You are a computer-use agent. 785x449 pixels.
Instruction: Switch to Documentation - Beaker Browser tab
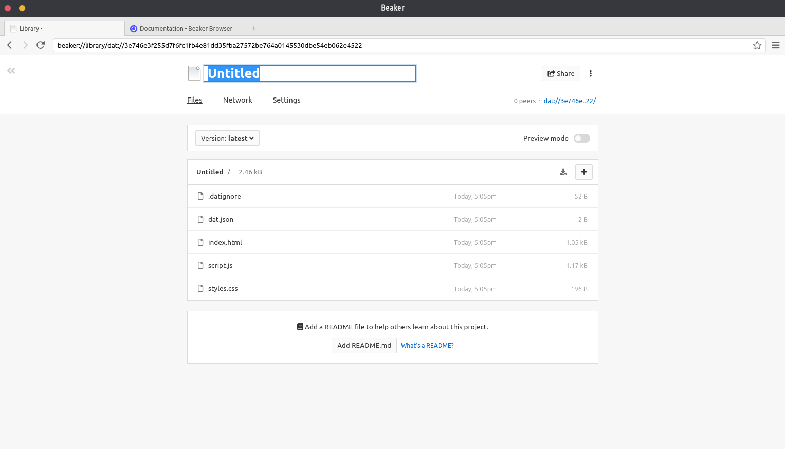[x=185, y=29]
